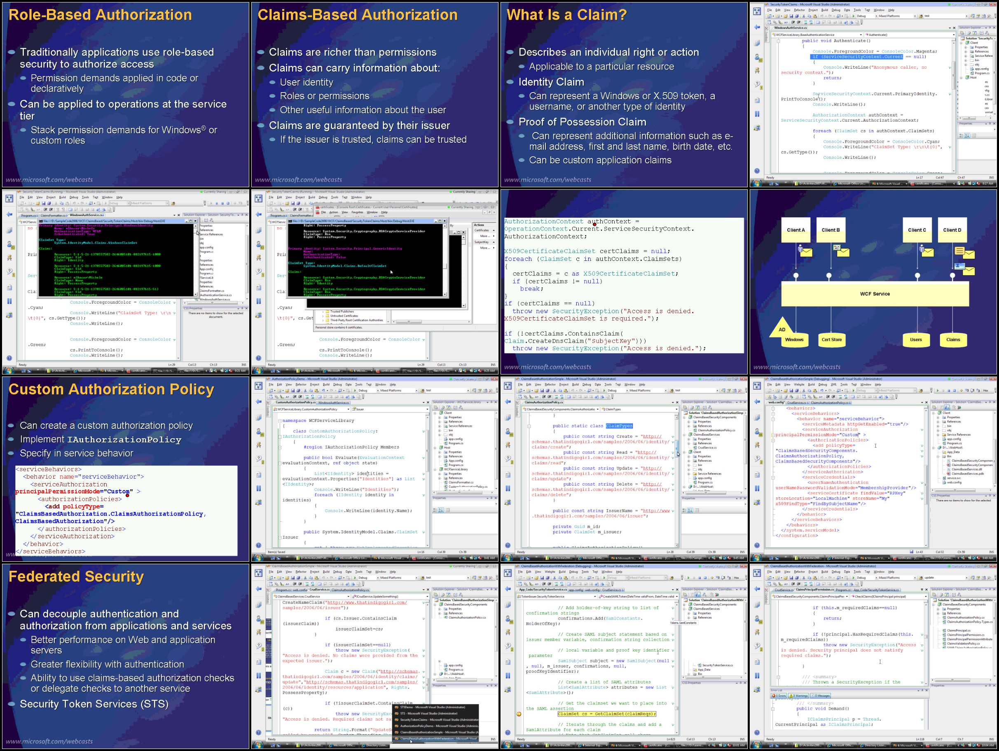
Task: Click Paste icon in AuthorizationPolicyDemo toolbar
Action: pyautogui.click(x=317, y=391)
